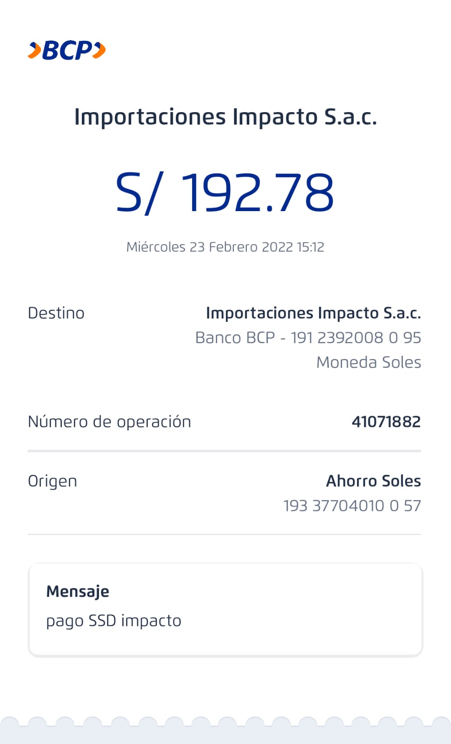451x744 pixels.
Task: Click the Mensaje heading
Action: pos(78,591)
